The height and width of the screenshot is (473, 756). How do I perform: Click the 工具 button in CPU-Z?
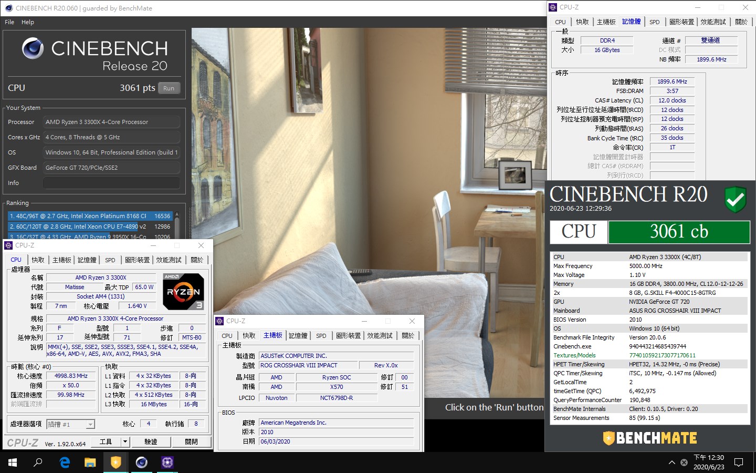tap(106, 442)
